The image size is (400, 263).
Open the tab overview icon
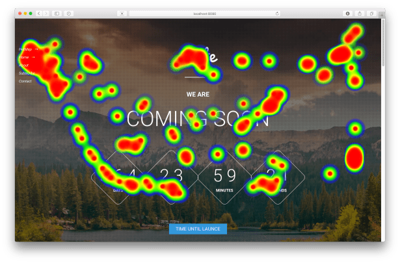(x=372, y=13)
